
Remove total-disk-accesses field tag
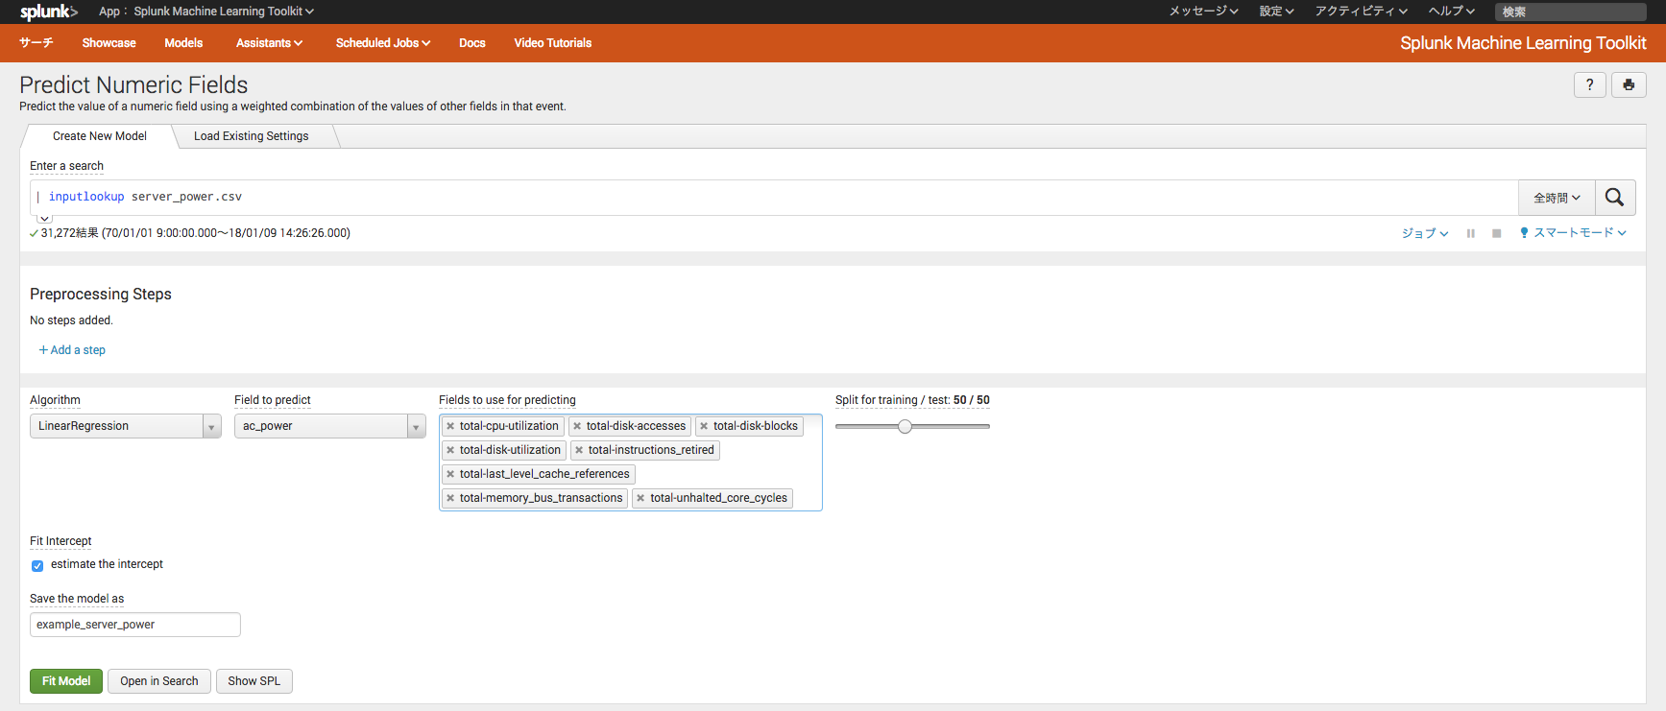(577, 426)
